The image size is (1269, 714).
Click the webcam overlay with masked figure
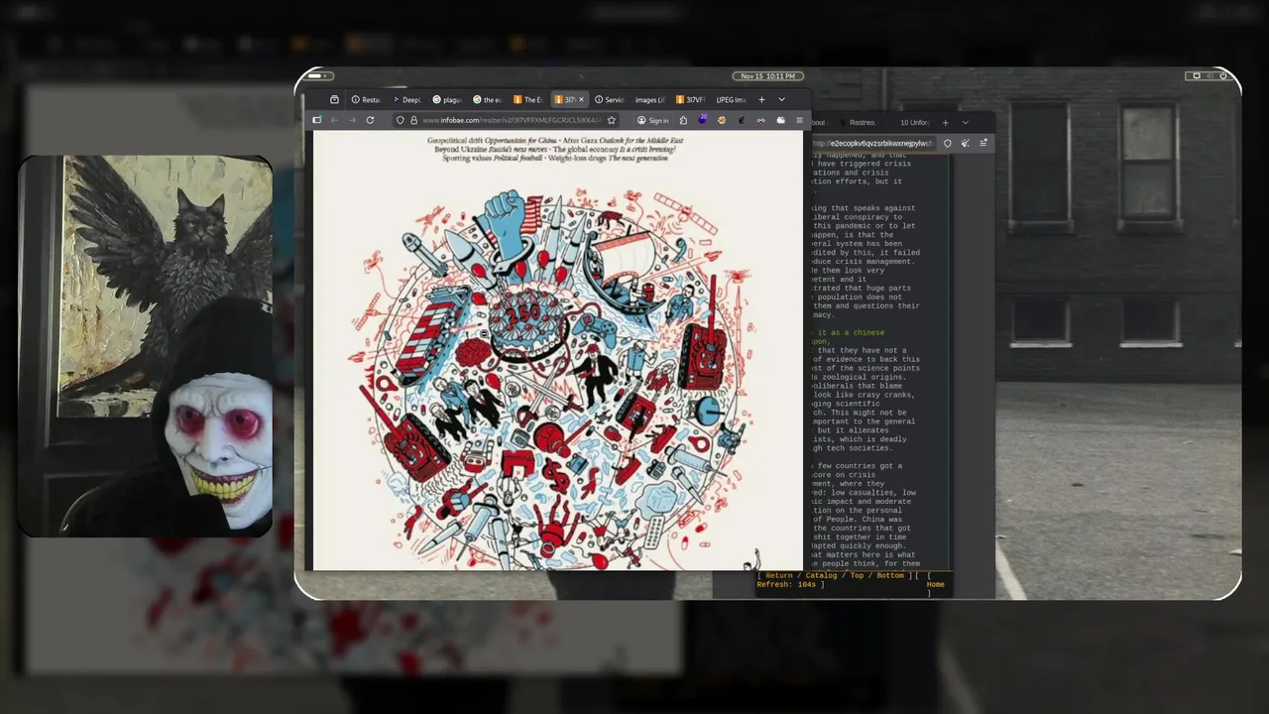146,346
